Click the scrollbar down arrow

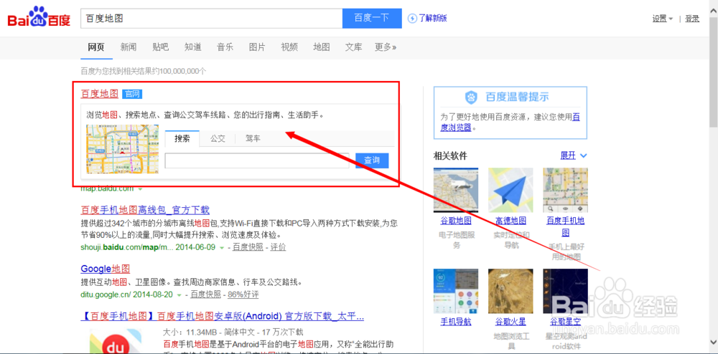coord(714,342)
